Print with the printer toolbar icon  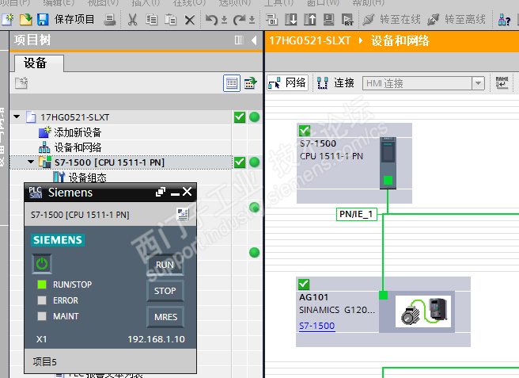(109, 20)
